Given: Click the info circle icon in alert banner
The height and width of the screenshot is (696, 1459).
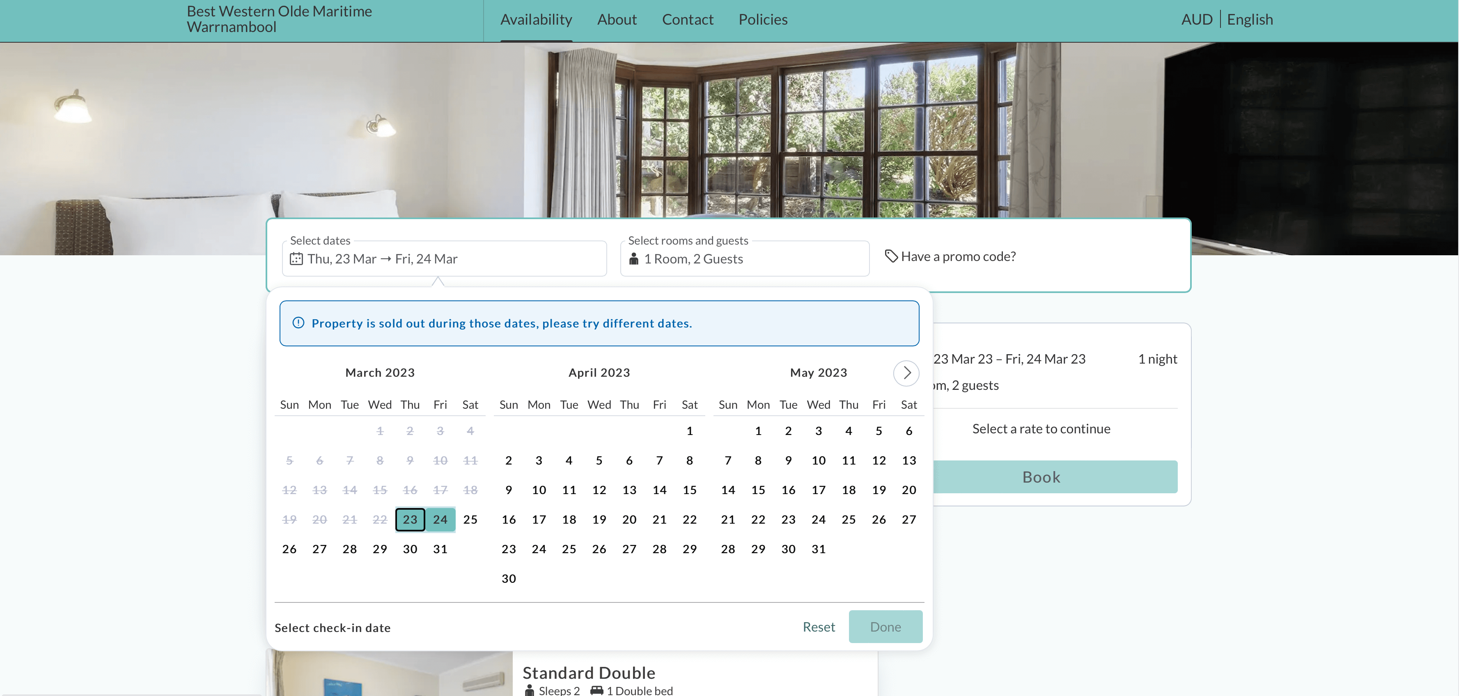Looking at the screenshot, I should pos(298,323).
